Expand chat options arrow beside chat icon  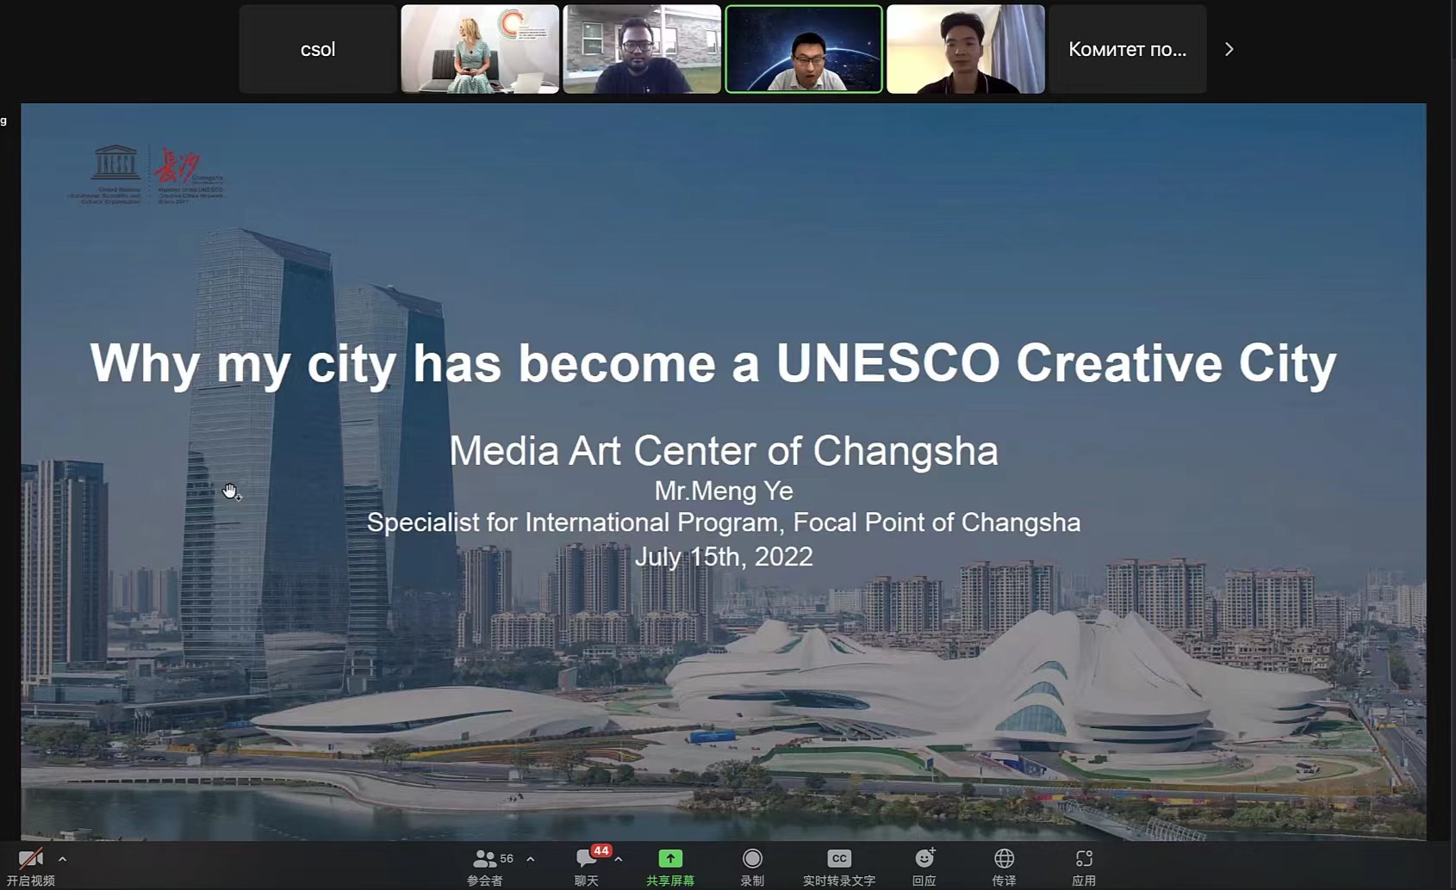619,859
